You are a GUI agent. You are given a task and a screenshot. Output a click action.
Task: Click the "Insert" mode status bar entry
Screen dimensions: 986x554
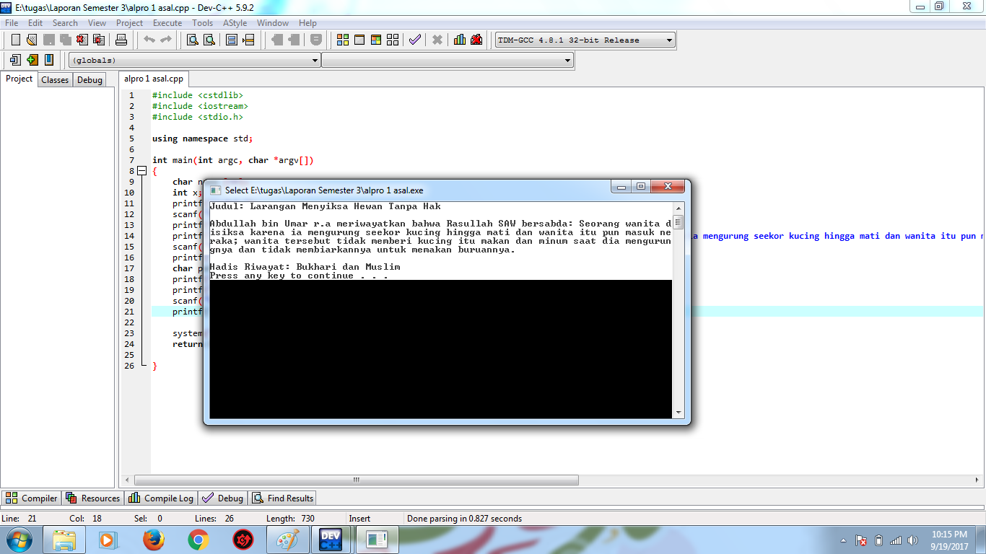tap(359, 518)
